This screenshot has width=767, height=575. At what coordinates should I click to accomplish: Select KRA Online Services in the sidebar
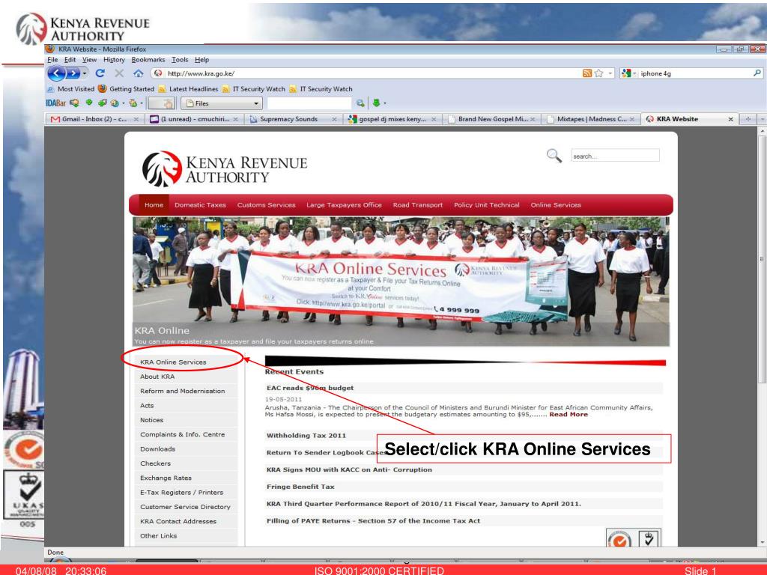173,362
